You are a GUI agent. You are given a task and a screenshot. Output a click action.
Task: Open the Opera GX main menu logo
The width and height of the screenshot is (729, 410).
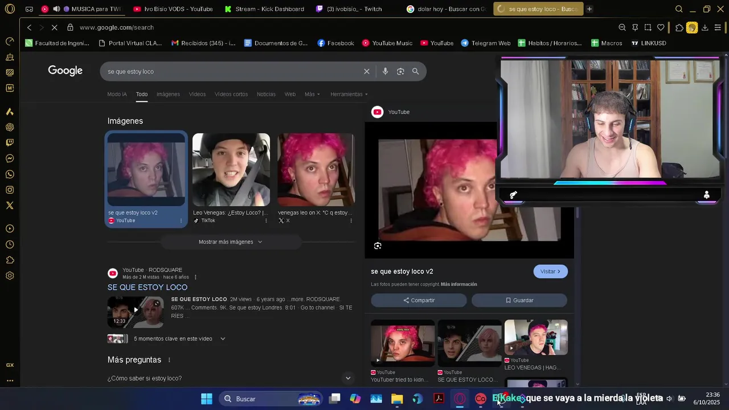coord(10,9)
